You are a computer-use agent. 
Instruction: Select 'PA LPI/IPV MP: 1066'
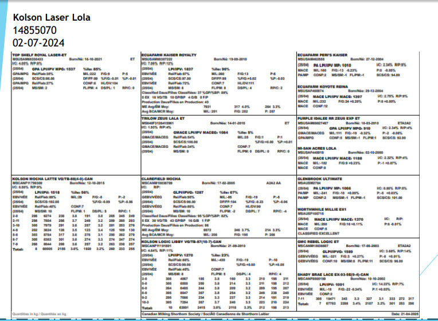332,189
